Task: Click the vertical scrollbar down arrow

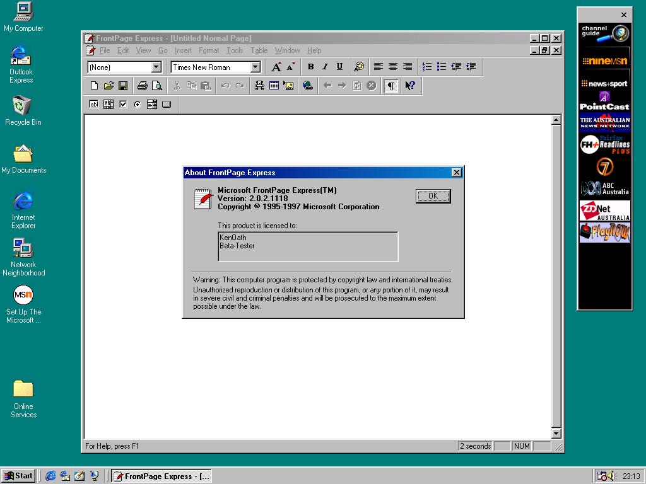Action: pyautogui.click(x=556, y=433)
